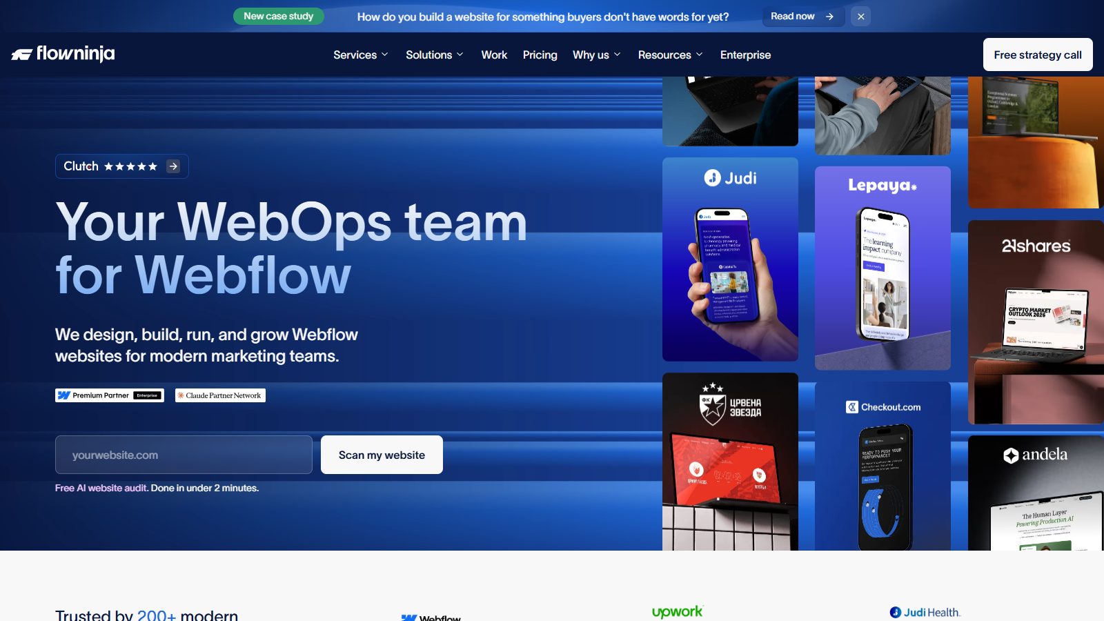Click the flowninja logo
Screen dimensions: 1104x621
click(63, 54)
